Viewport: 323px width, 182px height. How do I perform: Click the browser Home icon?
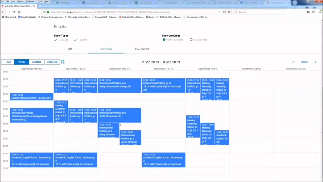coord(19,12)
